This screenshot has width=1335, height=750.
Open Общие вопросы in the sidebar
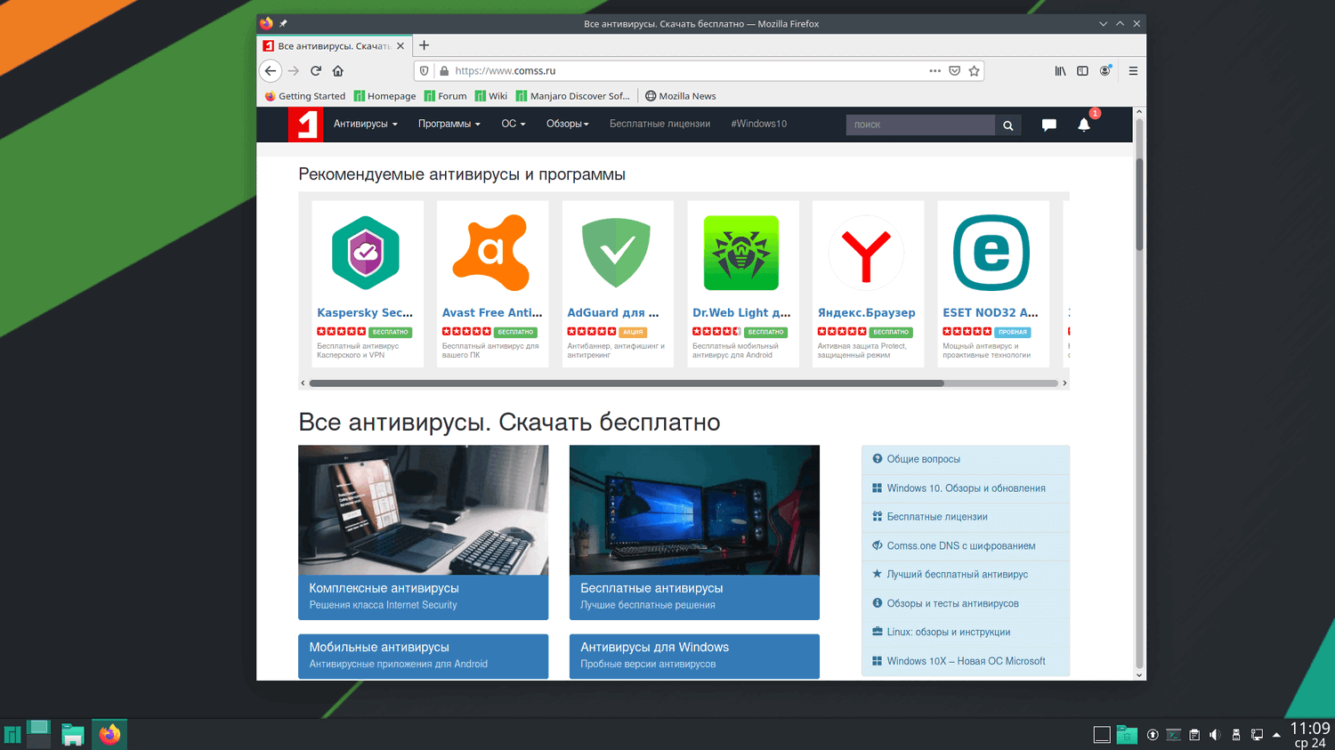click(x=966, y=460)
